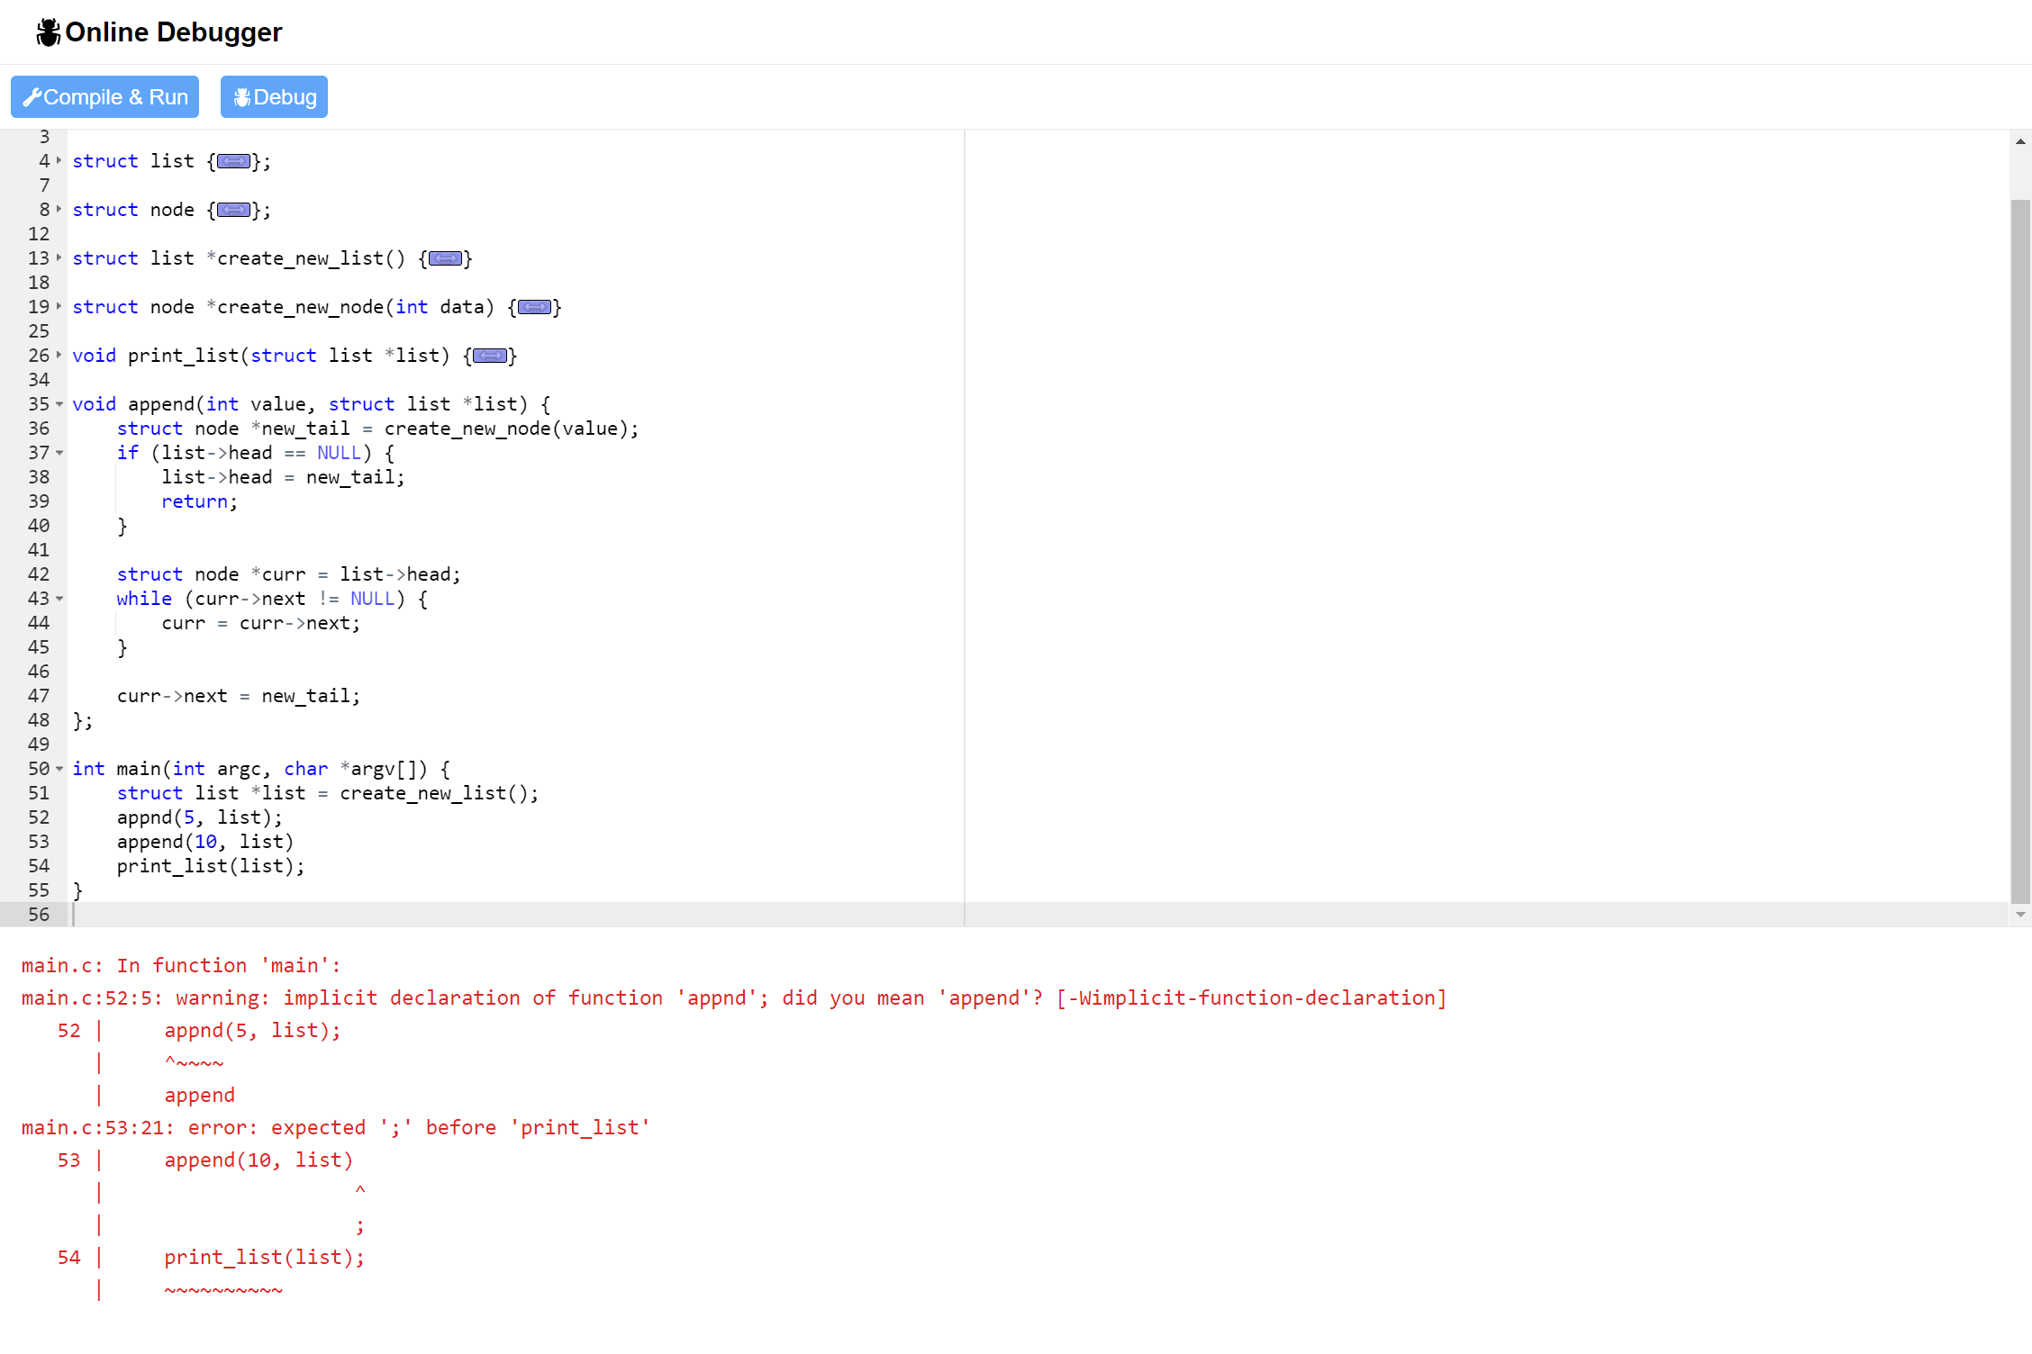Image resolution: width=2032 pixels, height=1354 pixels.
Task: Click print_list(list); on line 54
Action: click(x=211, y=866)
